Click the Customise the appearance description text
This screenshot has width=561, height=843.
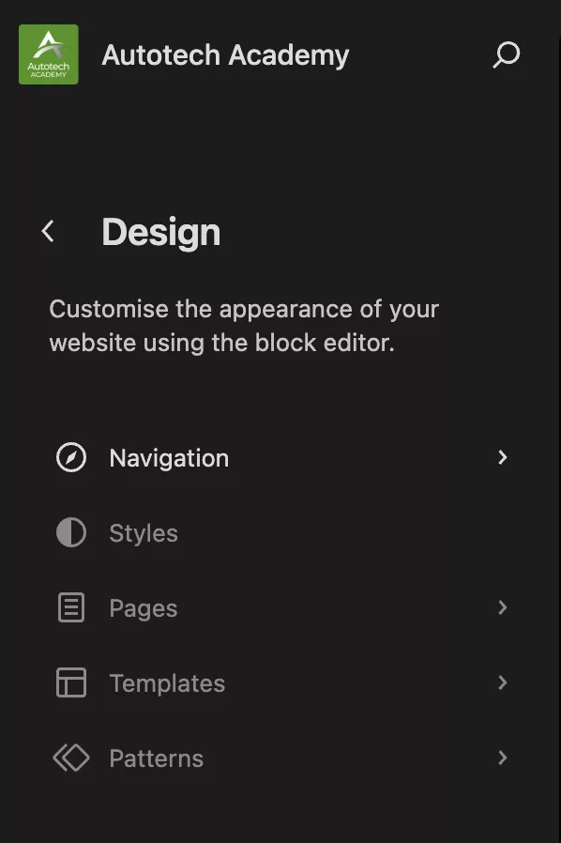tap(244, 326)
